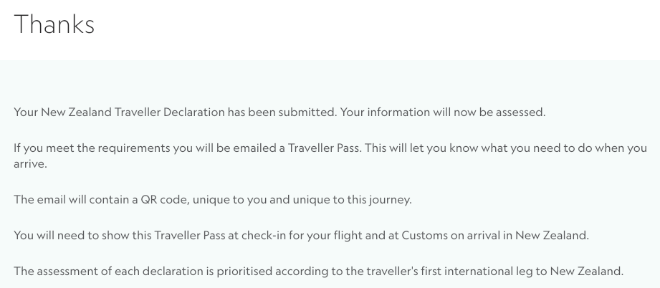
Task: Click the sentence "Your New Zealand Traveller Declaration has been submitted"
Action: [x=175, y=112]
